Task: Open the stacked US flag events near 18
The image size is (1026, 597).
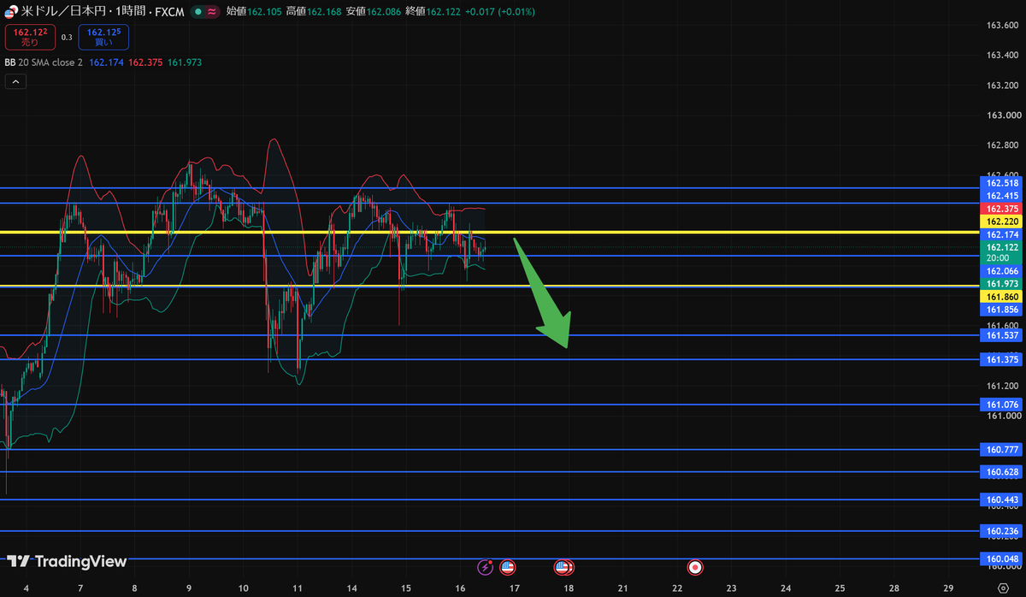Action: point(564,567)
